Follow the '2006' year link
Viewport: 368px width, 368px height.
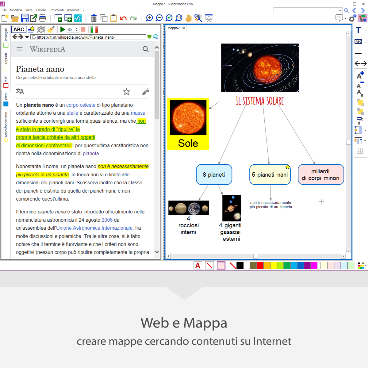[107, 220]
